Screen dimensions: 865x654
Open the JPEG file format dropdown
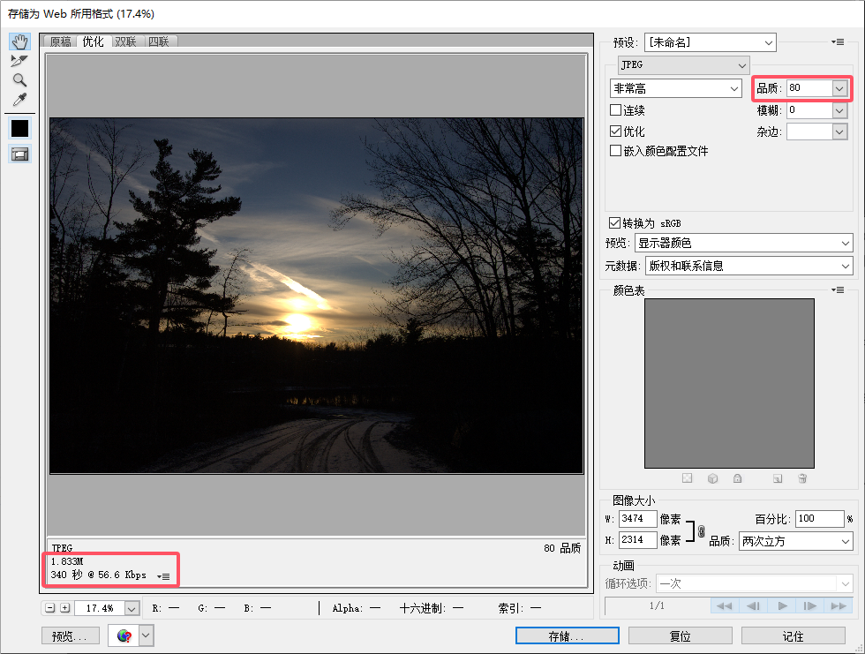[x=683, y=65]
